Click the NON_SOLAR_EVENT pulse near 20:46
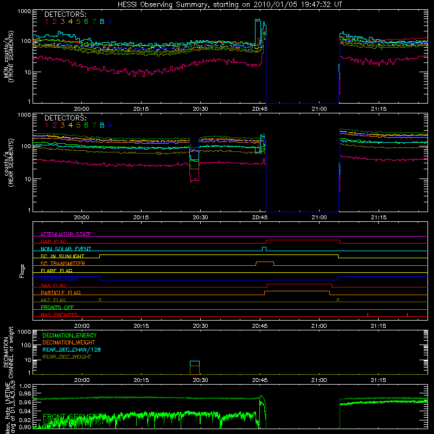Viewport: 434px width, 434px height. [264, 249]
